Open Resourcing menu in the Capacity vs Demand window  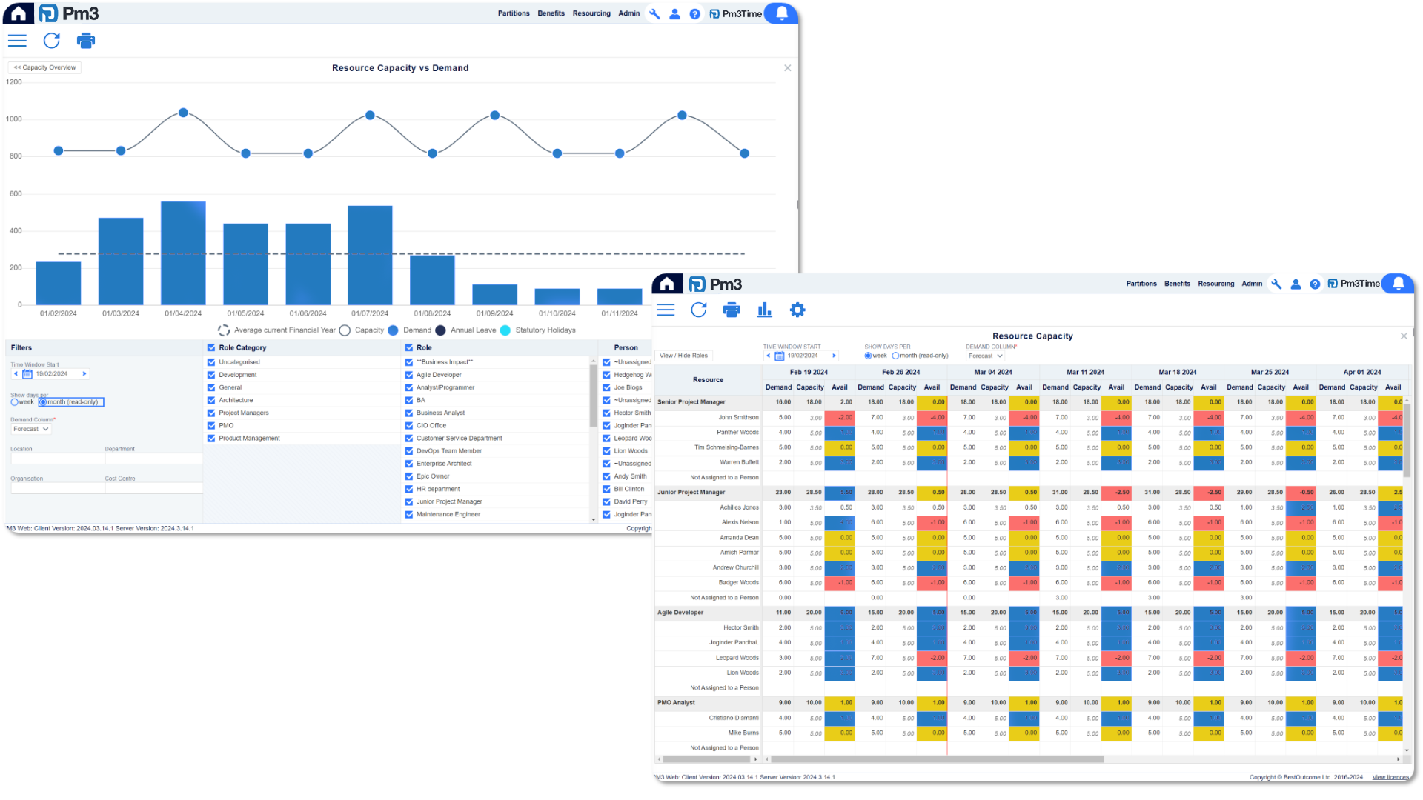[x=591, y=13]
